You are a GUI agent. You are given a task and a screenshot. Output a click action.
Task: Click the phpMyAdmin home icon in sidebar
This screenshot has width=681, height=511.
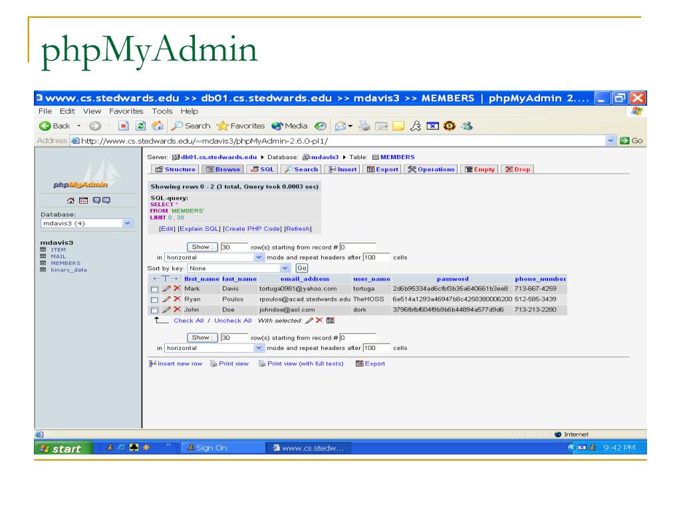(x=70, y=200)
